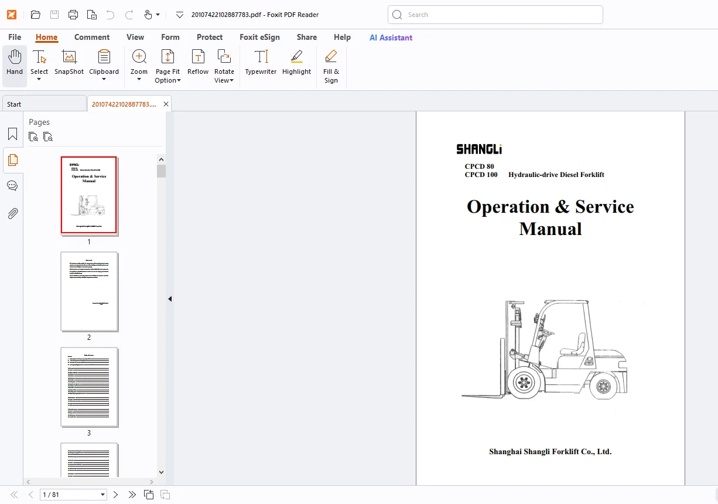Undo the last action
Image resolution: width=718 pixels, height=504 pixels.
[110, 15]
